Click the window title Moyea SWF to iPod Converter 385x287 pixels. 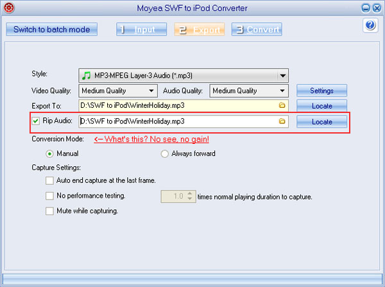point(193,8)
